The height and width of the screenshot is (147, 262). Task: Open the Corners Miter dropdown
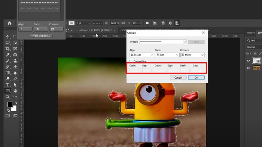coord(192,55)
